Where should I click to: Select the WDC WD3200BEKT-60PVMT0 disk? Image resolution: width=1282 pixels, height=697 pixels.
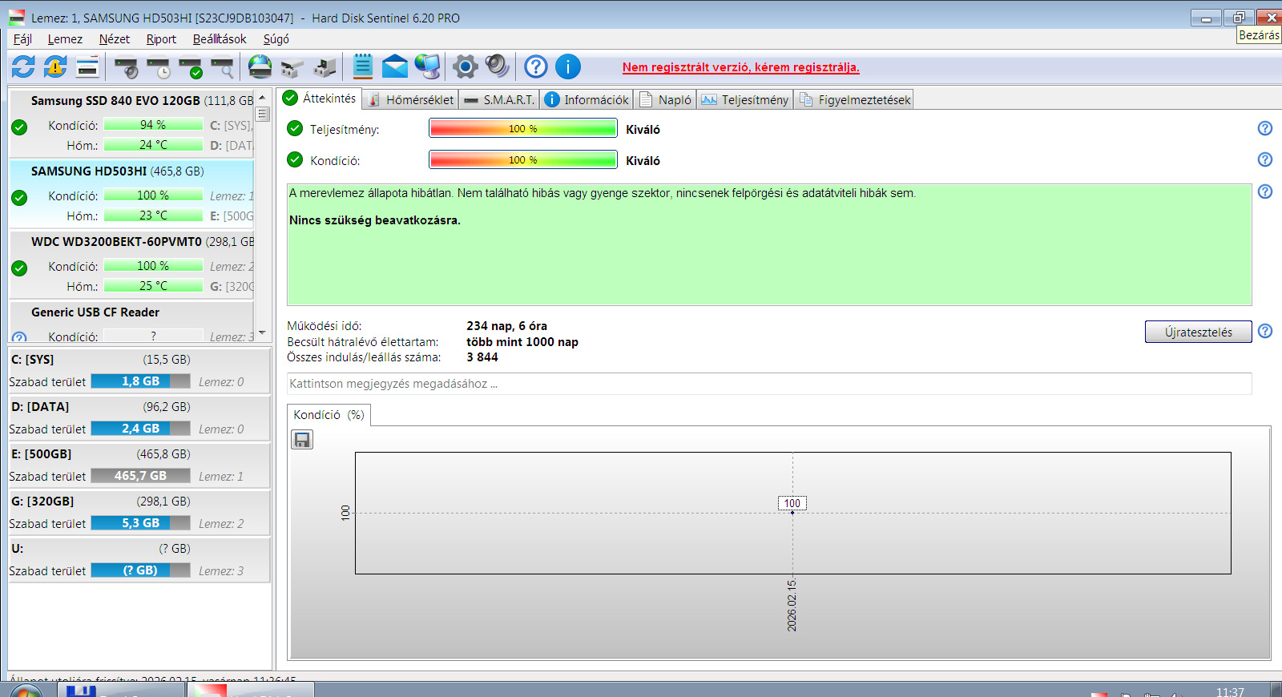[131, 264]
